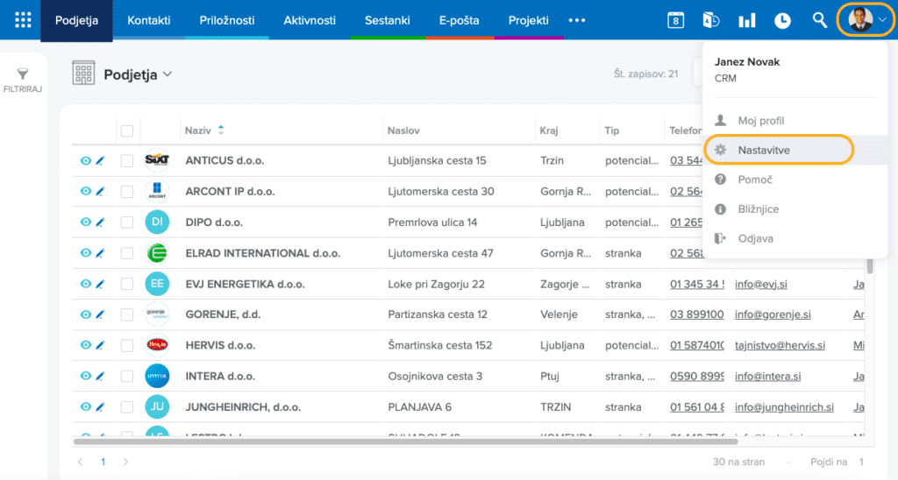
Task: Switch to the Priložnosti tab
Action: (x=227, y=20)
